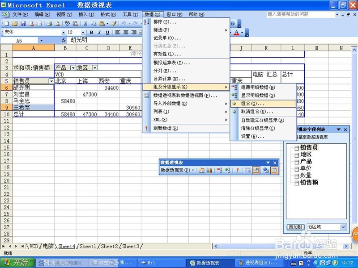The height and width of the screenshot is (268, 358).
Task: Choose 隐藏明细数据(H) in submenu
Action: 263,87
